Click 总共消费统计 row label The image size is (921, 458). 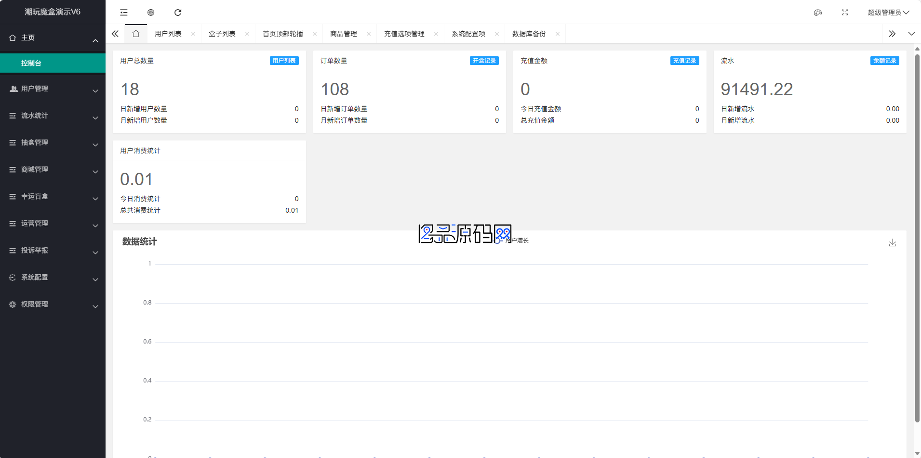[x=140, y=210]
